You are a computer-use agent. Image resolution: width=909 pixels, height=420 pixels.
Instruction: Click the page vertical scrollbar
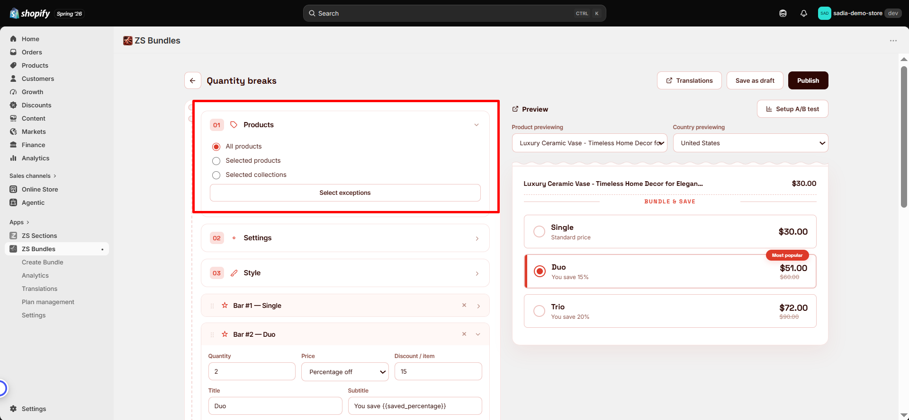(x=904, y=137)
